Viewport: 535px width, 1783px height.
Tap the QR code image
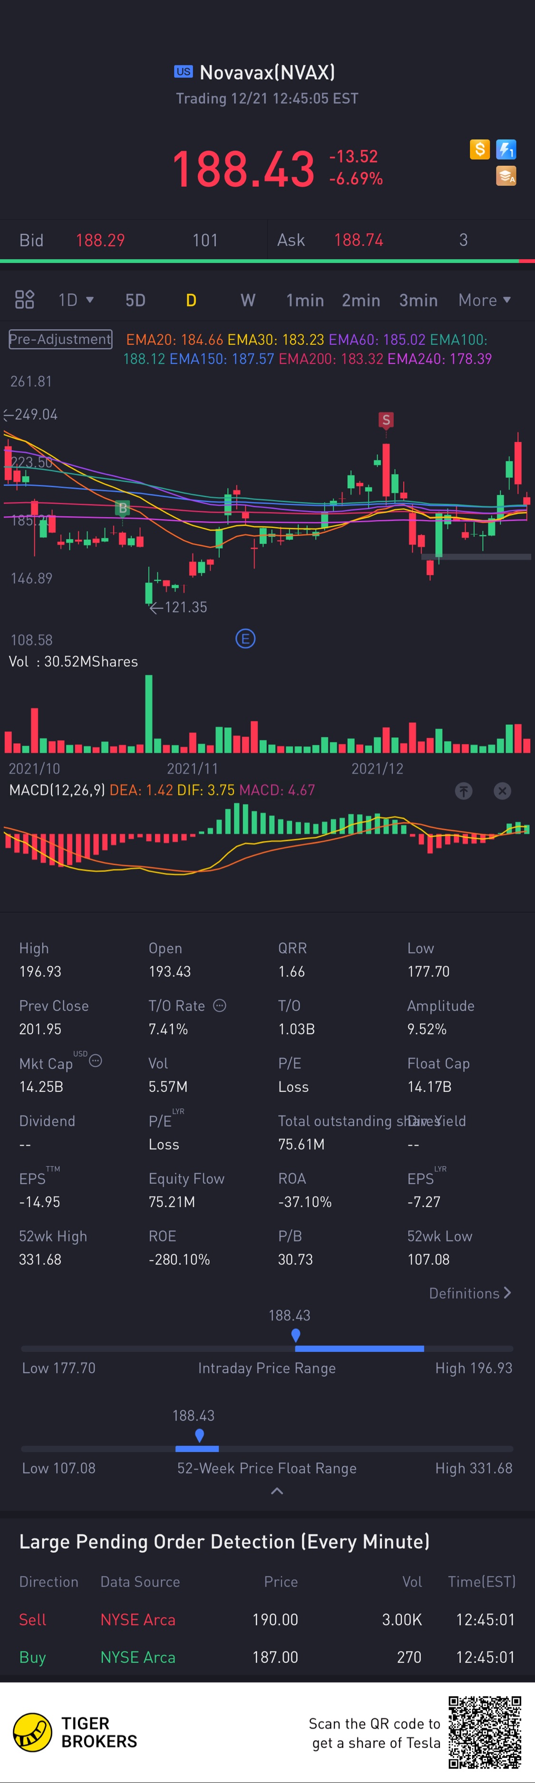485,1732
